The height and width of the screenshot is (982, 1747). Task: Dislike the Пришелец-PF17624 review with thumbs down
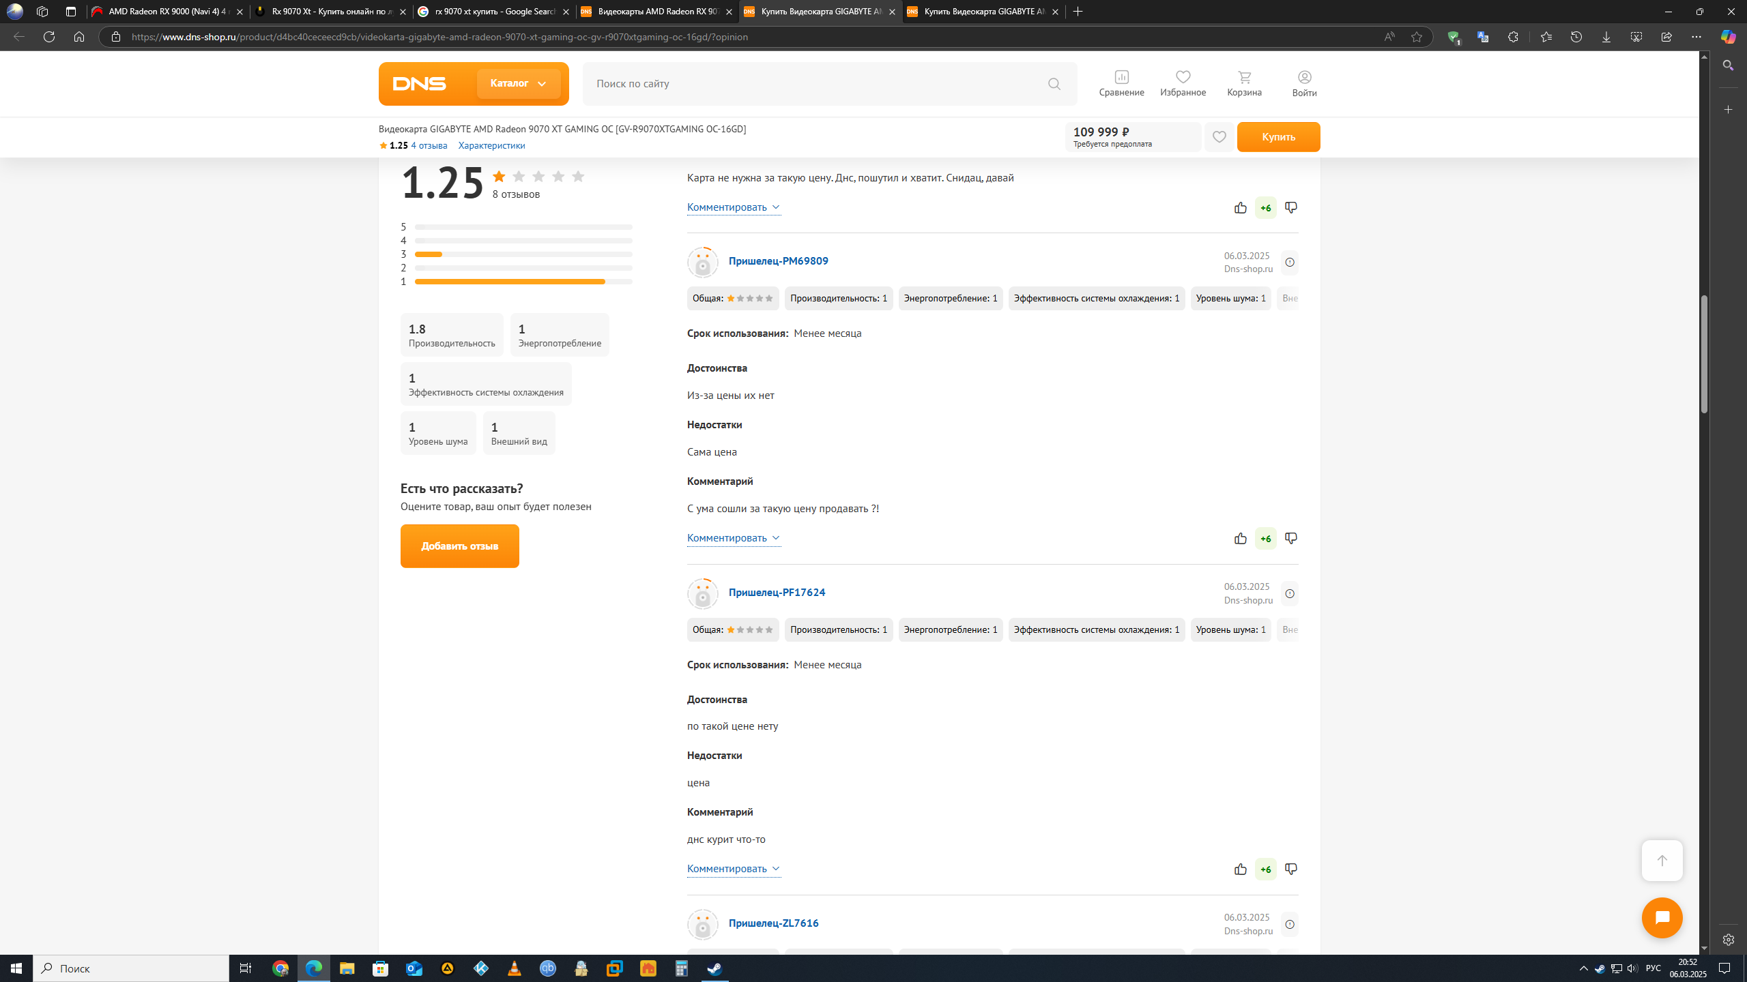click(x=1290, y=869)
